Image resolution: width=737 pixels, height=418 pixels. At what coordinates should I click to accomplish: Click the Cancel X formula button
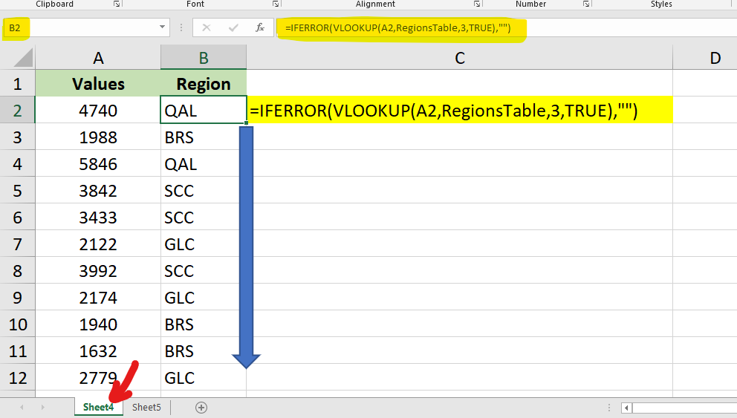pos(206,27)
